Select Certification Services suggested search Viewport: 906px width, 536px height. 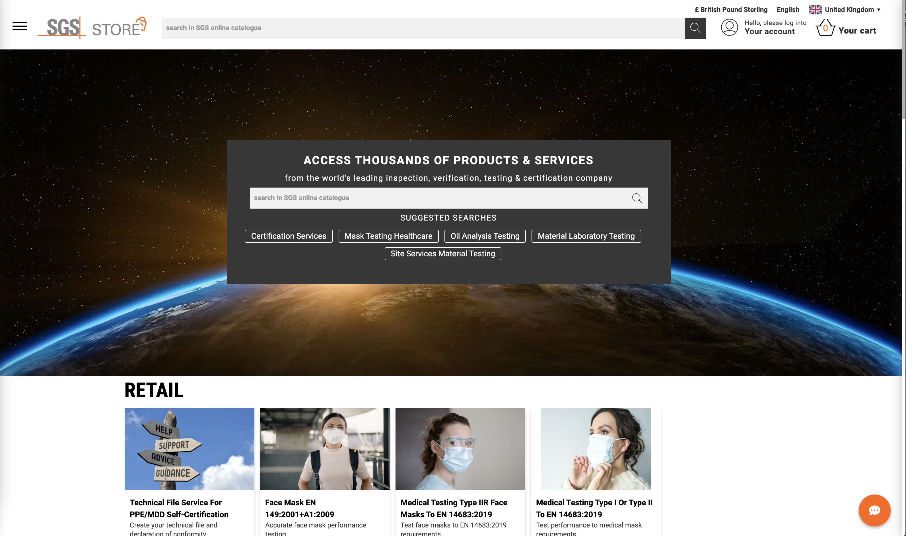[x=289, y=236]
